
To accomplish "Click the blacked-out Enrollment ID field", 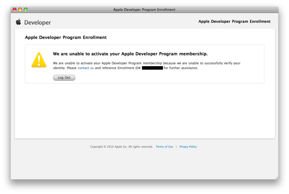I will tap(152, 68).
